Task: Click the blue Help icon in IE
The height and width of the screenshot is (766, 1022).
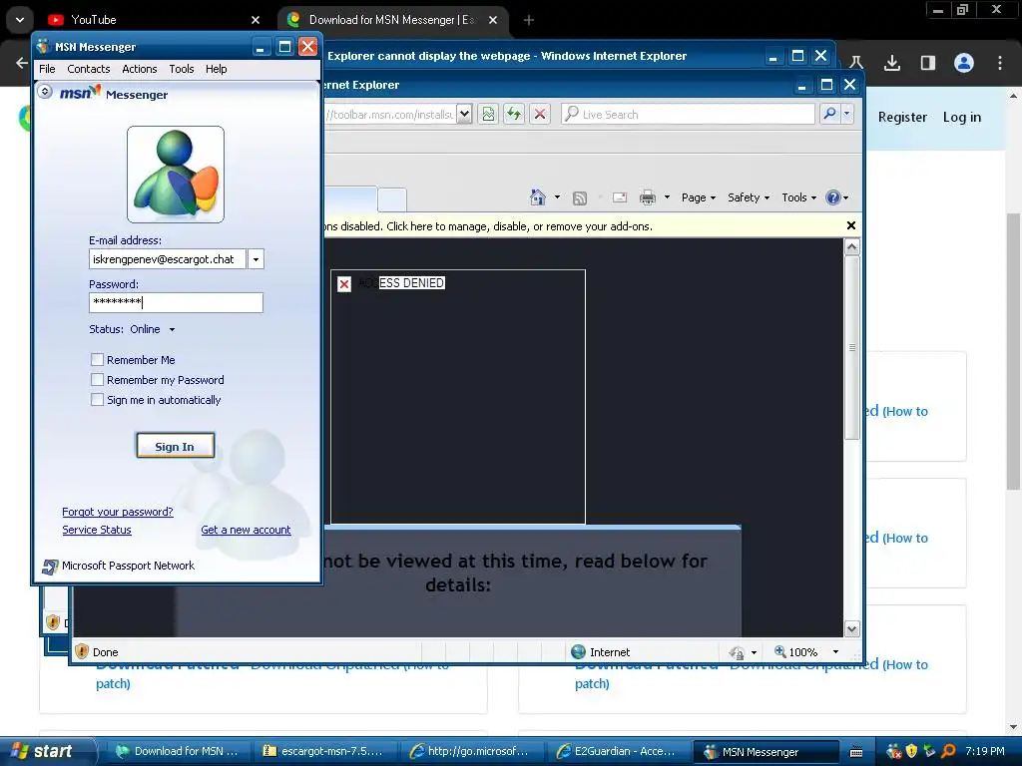Action: coord(833,197)
